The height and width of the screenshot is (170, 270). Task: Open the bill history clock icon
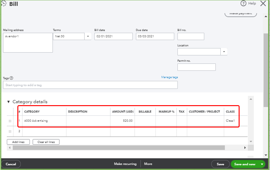[3, 3]
